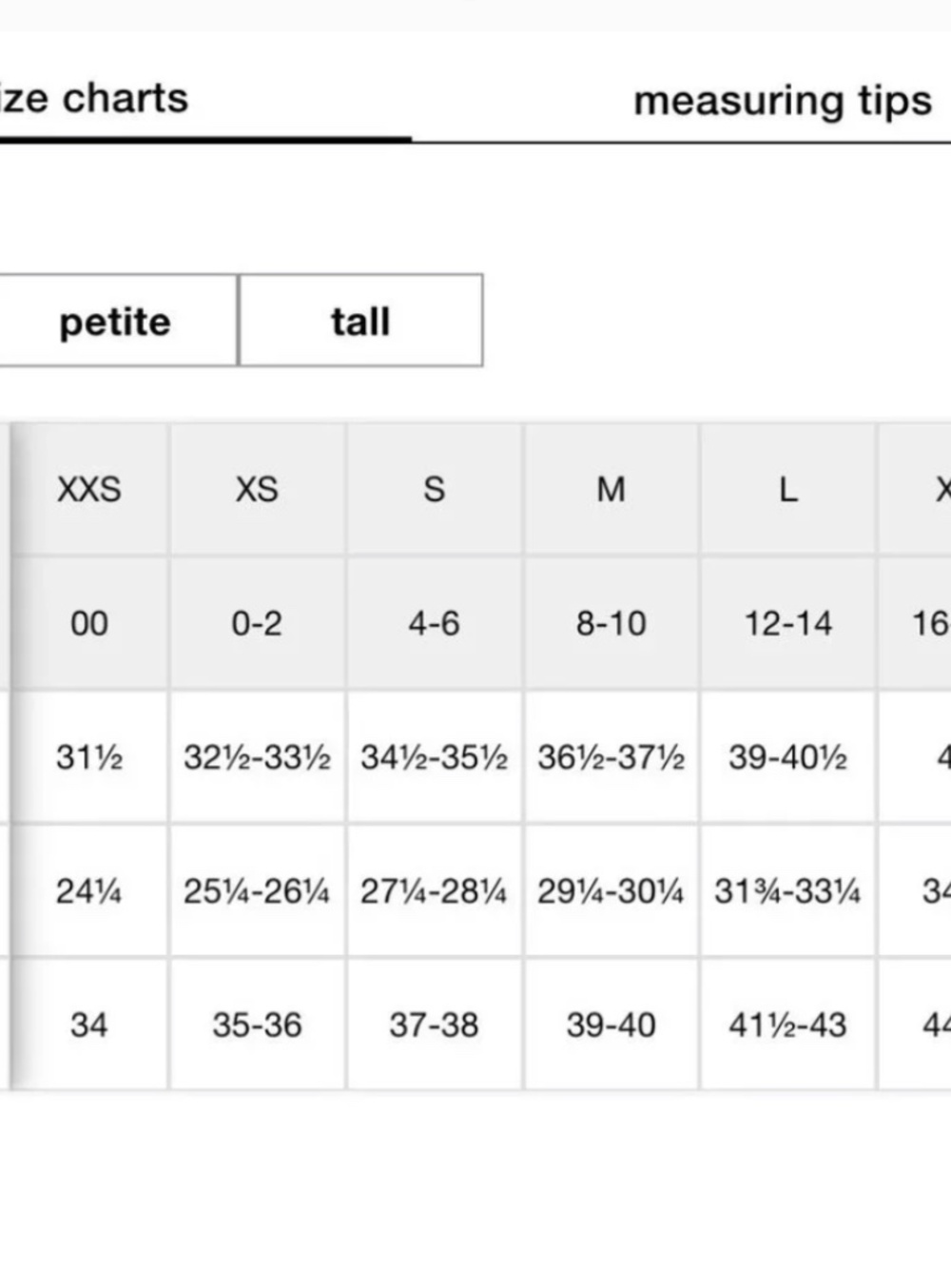The height and width of the screenshot is (1268, 951).
Task: Click the 31½ measurement cell
Action: [89, 757]
